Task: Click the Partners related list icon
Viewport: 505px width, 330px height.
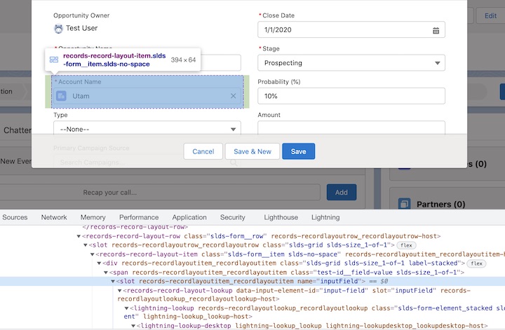Action: pyautogui.click(x=404, y=205)
